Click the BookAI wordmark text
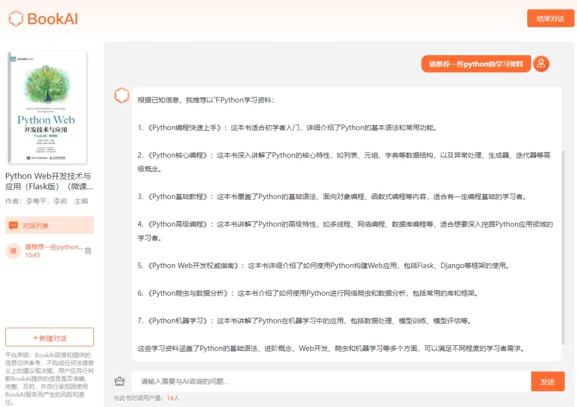The width and height of the screenshot is (577, 407). point(52,19)
